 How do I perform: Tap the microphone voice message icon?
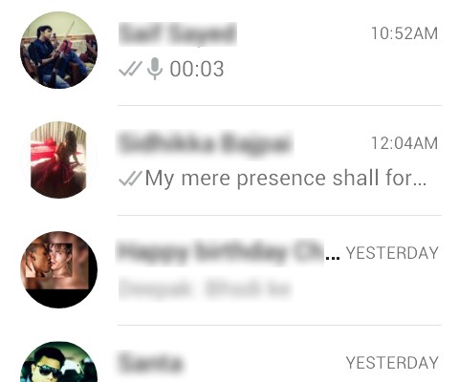click(155, 69)
